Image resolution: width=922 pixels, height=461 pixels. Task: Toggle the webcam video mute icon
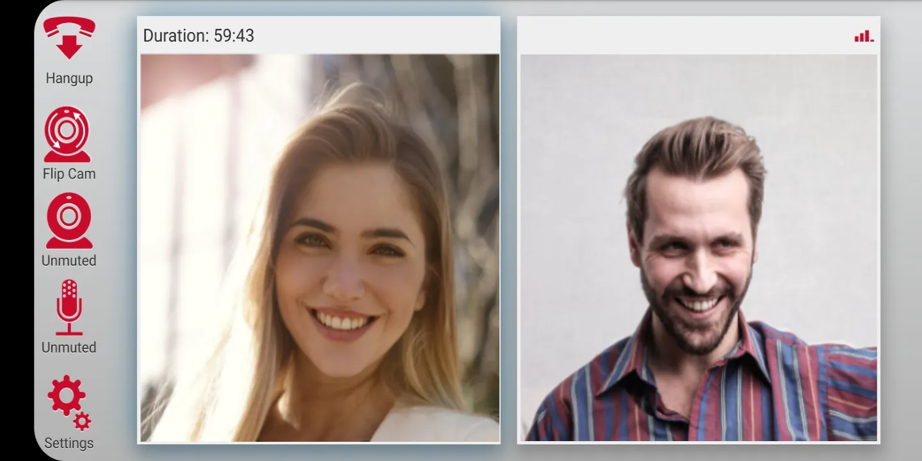[69, 221]
